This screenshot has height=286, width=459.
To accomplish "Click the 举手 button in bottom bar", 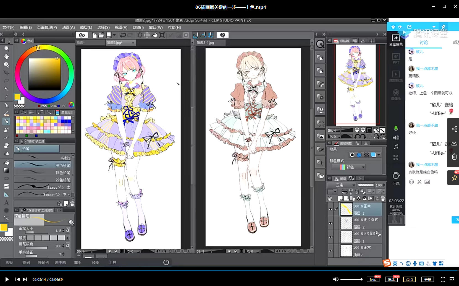I will (x=78, y=262).
